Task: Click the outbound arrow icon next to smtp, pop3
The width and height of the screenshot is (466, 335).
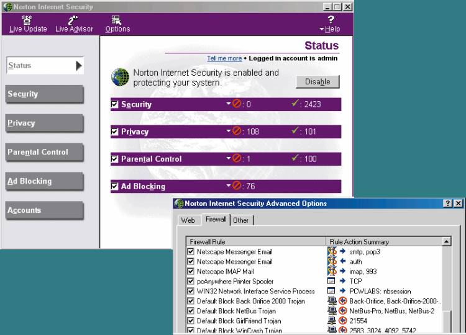Action: click(x=342, y=251)
